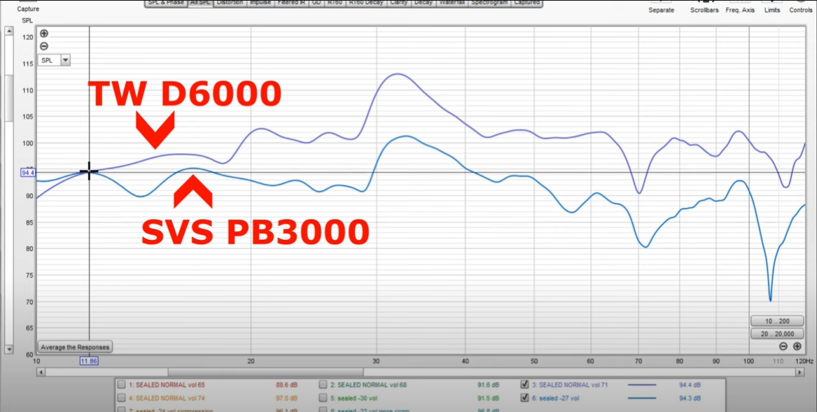Screen dimensions: 817x412
Task: Click the horizontal scrollbar left arrow
Action: click(x=41, y=372)
